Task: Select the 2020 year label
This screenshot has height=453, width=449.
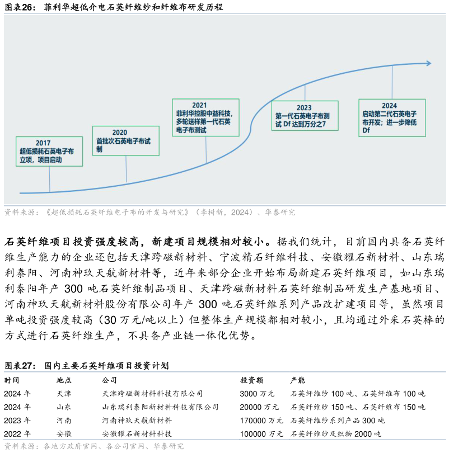Action: (119, 133)
